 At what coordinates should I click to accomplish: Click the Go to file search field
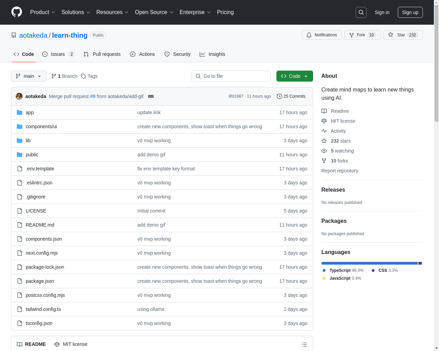point(231,76)
